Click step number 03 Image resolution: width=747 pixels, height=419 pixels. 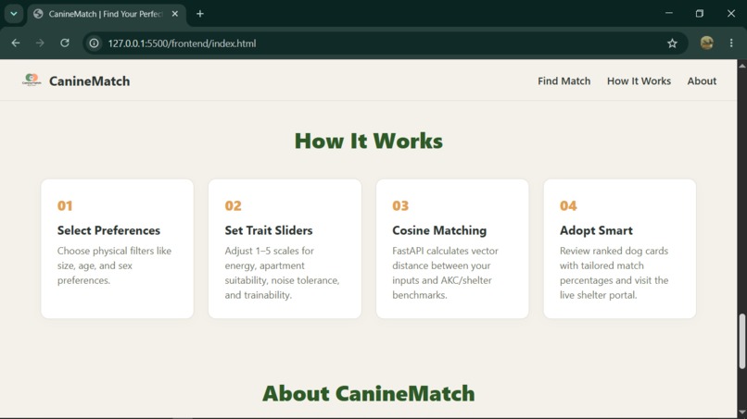tap(400, 205)
